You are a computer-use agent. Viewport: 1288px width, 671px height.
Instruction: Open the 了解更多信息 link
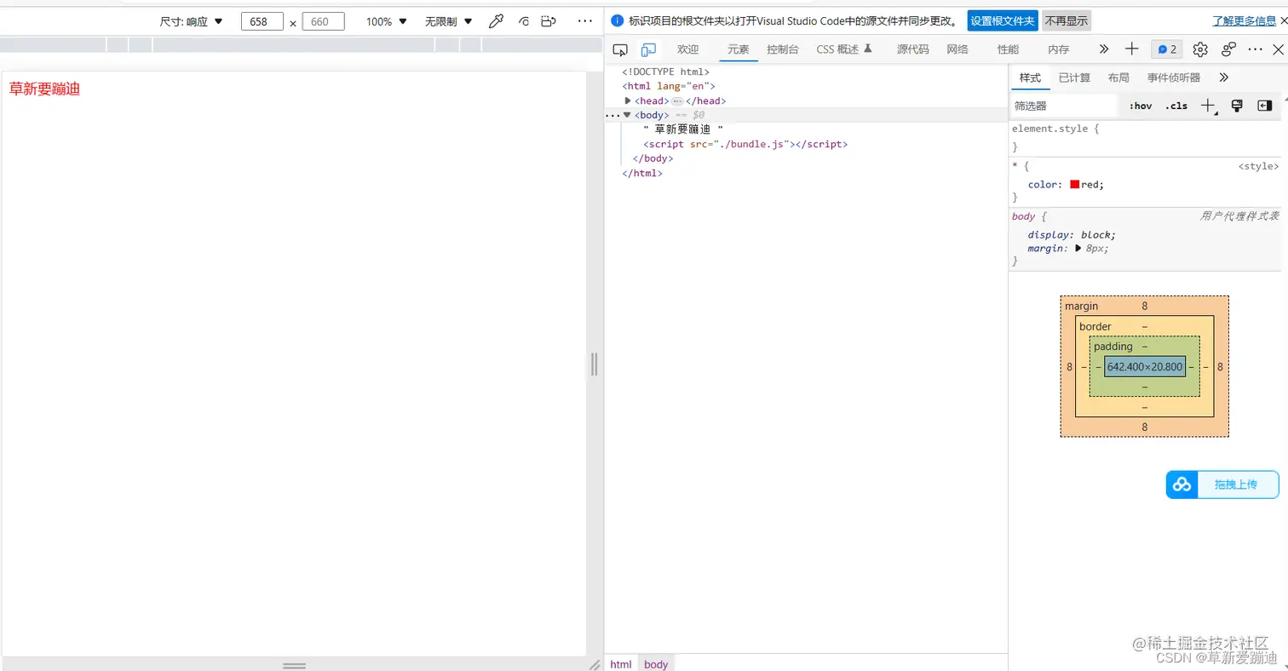click(1244, 21)
